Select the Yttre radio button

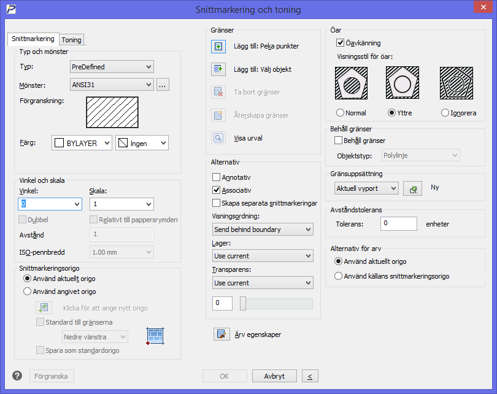tap(391, 112)
